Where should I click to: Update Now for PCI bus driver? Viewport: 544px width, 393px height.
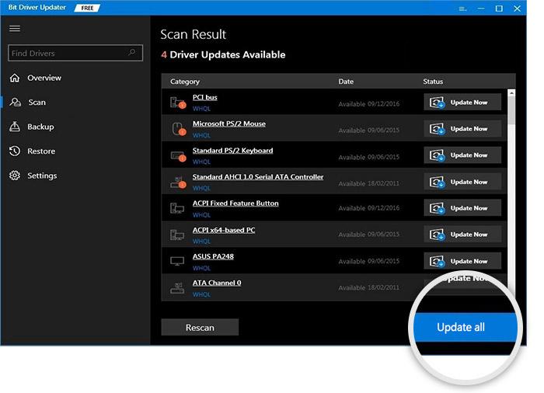pyautogui.click(x=462, y=102)
